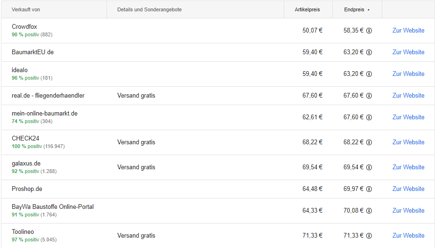Sort by Verkauft von column header

point(26,9)
